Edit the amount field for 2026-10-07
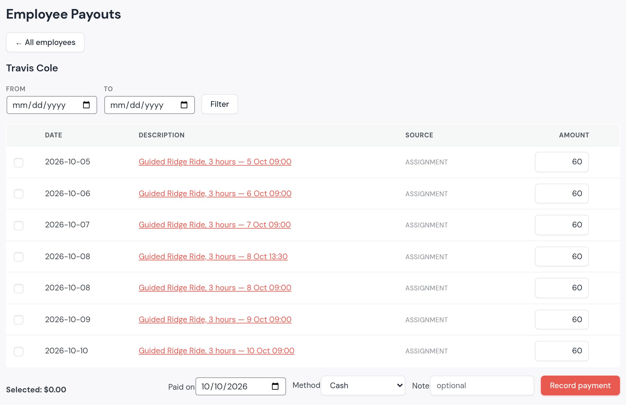This screenshot has width=626, height=405. coord(562,225)
